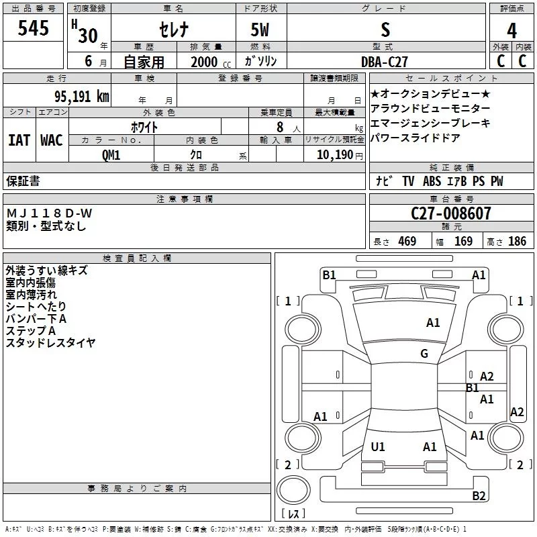537x537 pixels.
Task: Click the chassis number C27-008607
Action: [x=451, y=213]
